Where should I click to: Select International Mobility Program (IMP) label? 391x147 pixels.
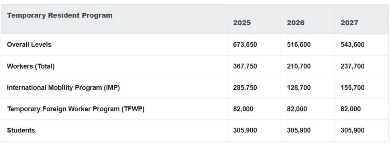(x=63, y=87)
